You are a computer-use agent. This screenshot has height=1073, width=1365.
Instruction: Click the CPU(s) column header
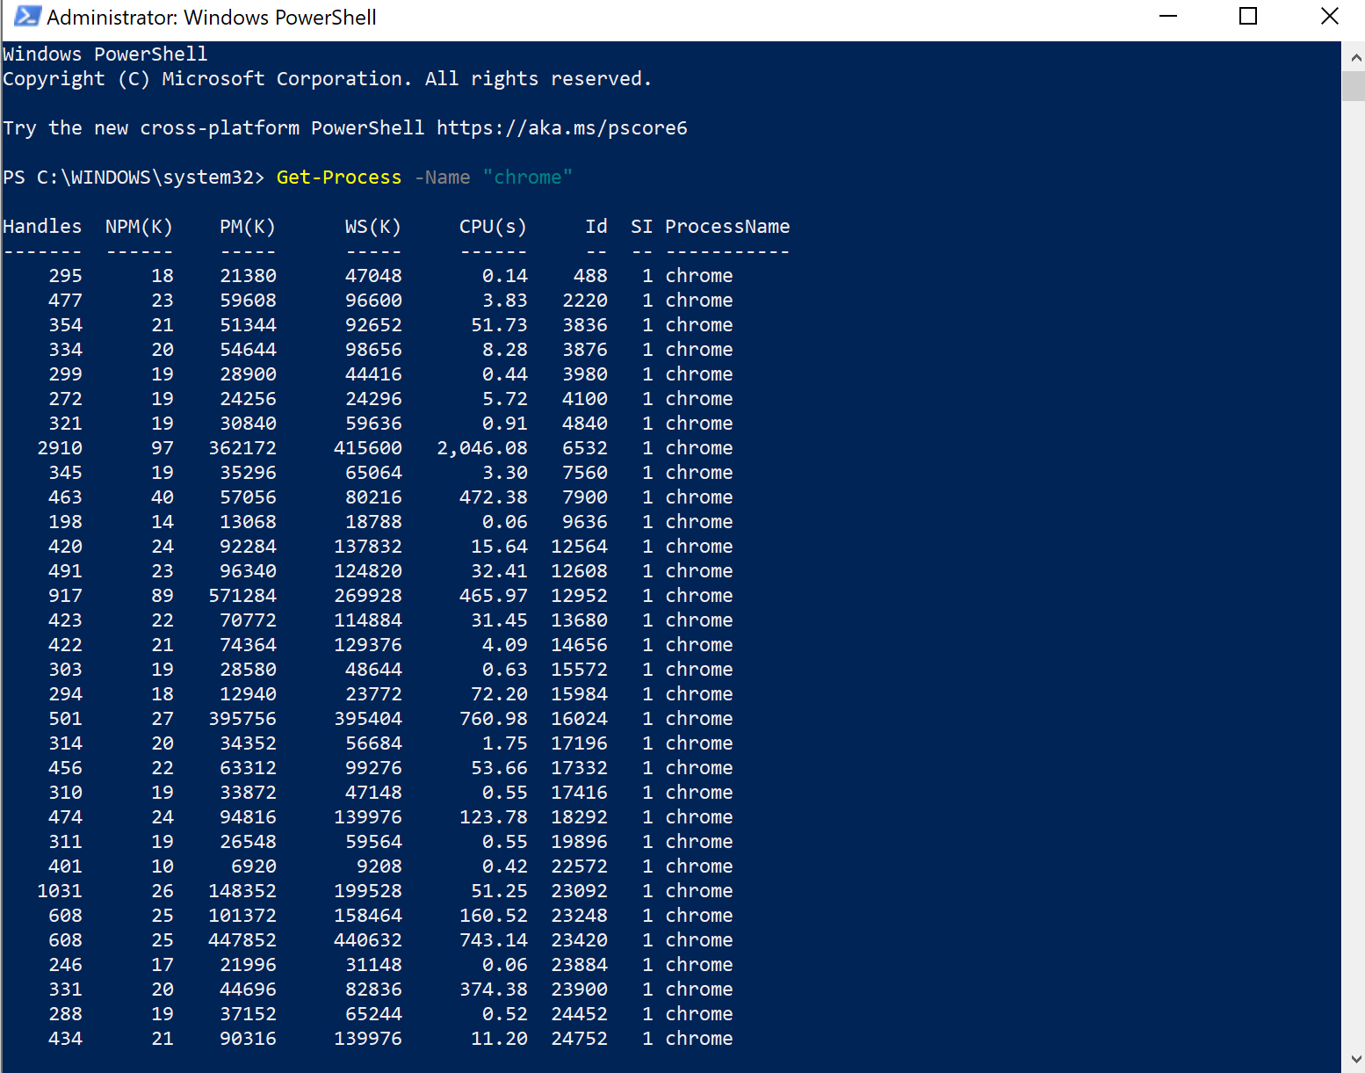point(493,227)
